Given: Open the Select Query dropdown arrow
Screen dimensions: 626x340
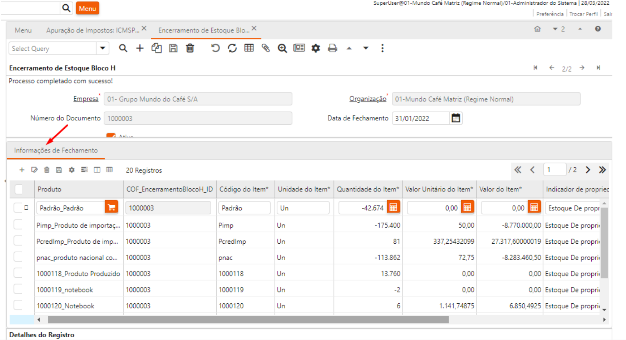Looking at the screenshot, I should pos(103,48).
